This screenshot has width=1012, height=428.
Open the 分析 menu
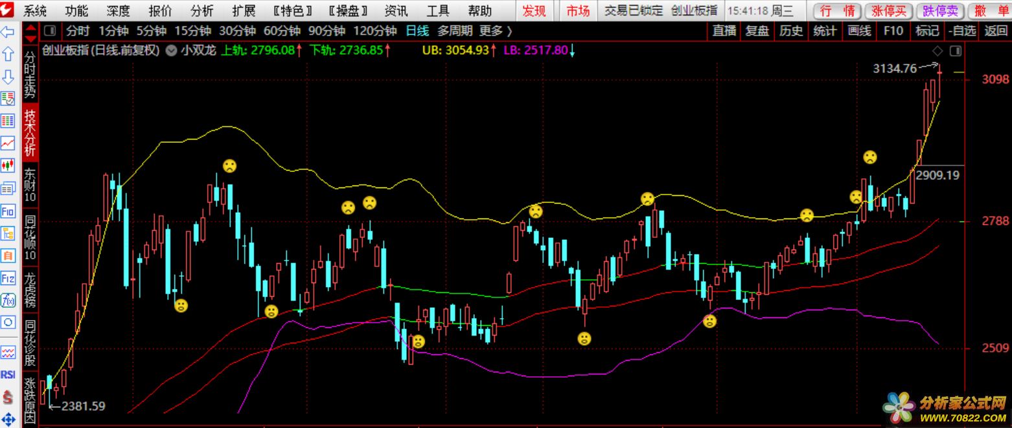(202, 10)
